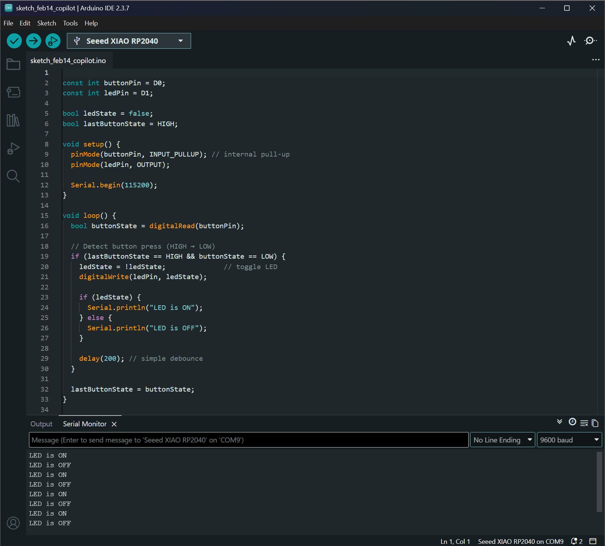Start debugging with the Debug toolbar button
The width and height of the screenshot is (605, 546).
pos(53,41)
